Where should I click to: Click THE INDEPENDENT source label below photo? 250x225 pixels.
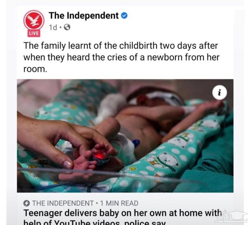(63, 203)
